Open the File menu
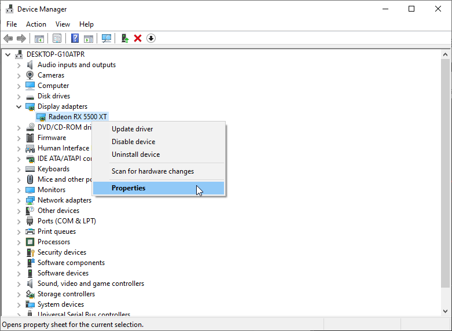 coord(12,24)
